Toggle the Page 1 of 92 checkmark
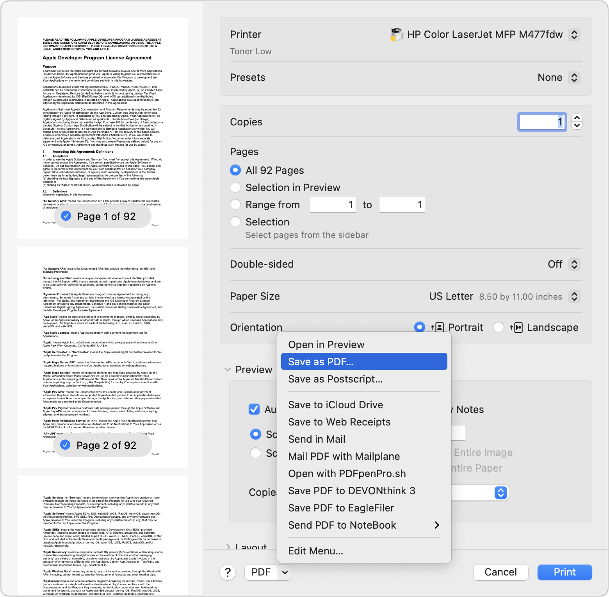The width and height of the screenshot is (609, 597). pyautogui.click(x=66, y=216)
